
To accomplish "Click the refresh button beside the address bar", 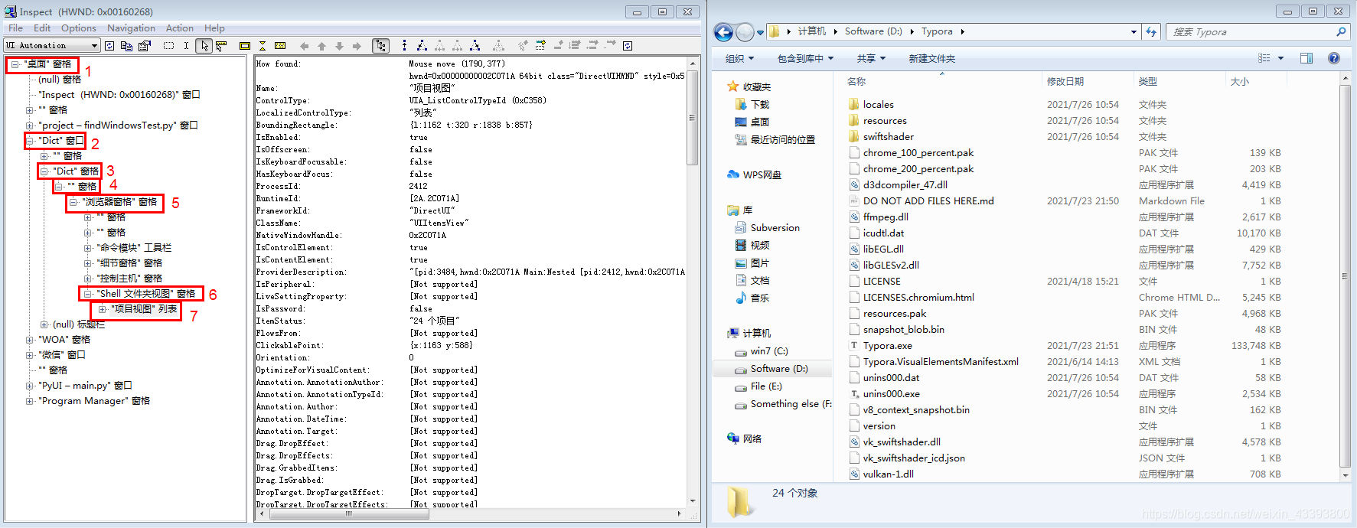I will click(1151, 32).
